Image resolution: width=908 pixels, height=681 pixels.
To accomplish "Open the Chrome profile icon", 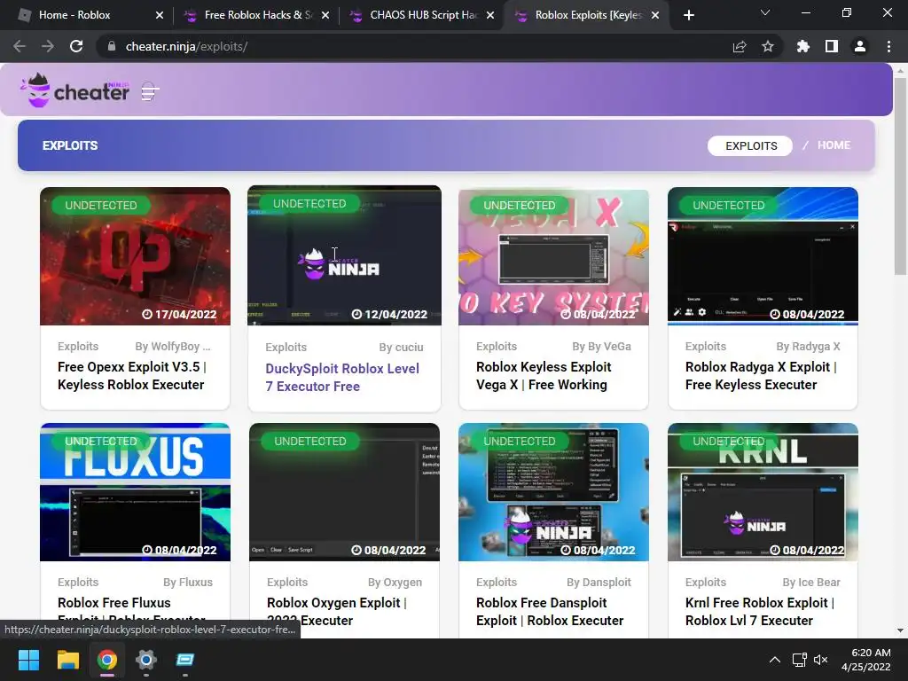I will pos(860,46).
